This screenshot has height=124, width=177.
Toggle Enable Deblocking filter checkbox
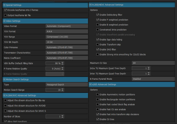98,15
